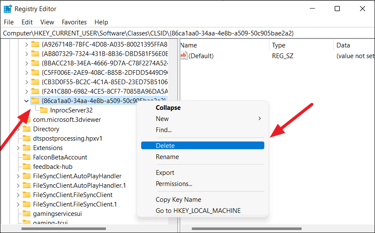Click the right pane horizontal scrollbar
Screen dimensions: 375x233
(x=247, y=229)
